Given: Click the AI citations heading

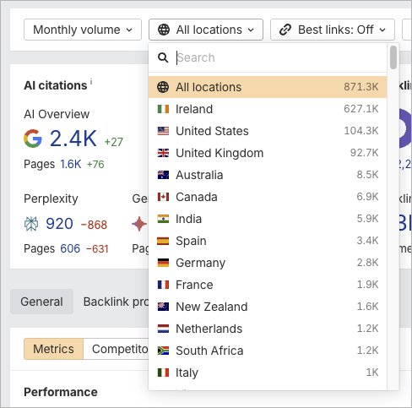Looking at the screenshot, I should (56, 85).
